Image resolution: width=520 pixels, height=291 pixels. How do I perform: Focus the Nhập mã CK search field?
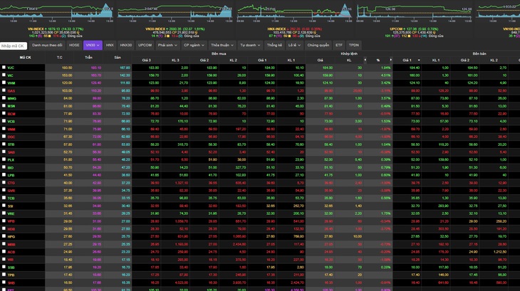tap(14, 46)
